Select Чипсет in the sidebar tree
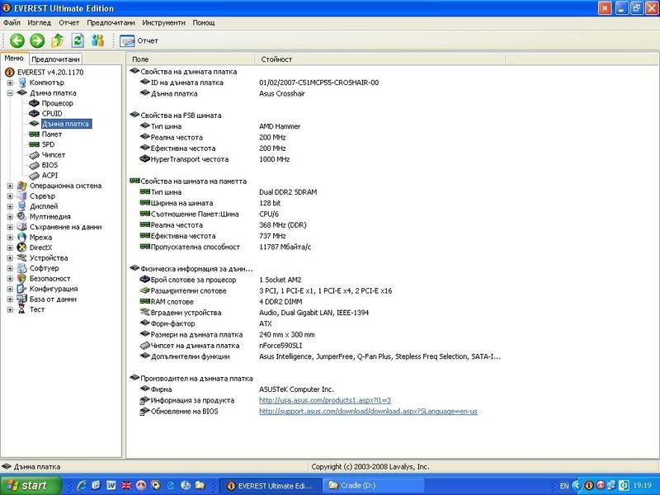660x495 pixels. (x=53, y=155)
